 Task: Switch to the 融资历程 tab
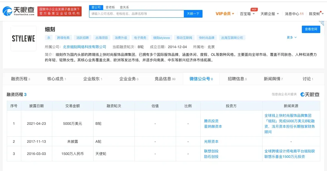pos(20,79)
